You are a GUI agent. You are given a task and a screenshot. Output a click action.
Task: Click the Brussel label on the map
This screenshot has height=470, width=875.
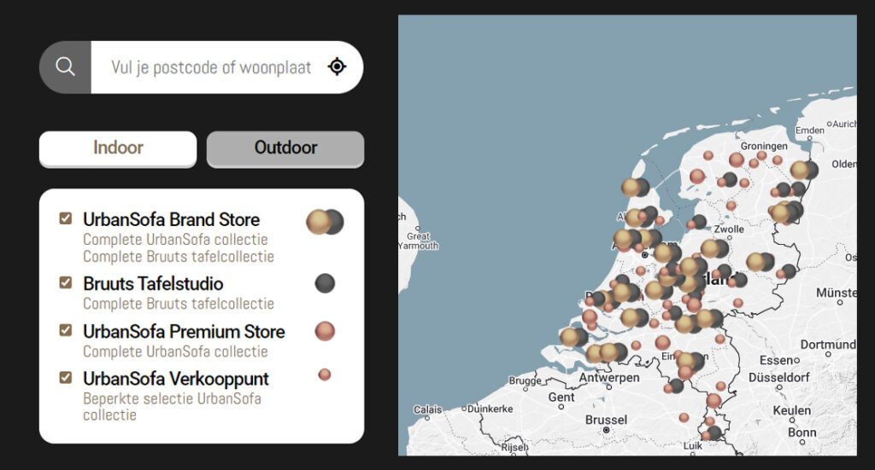[606, 420]
